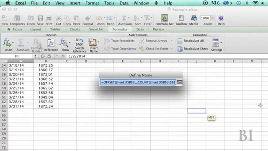Open the Zoom percentage dropdown
Screen dimensions: 268x151
[212, 18]
